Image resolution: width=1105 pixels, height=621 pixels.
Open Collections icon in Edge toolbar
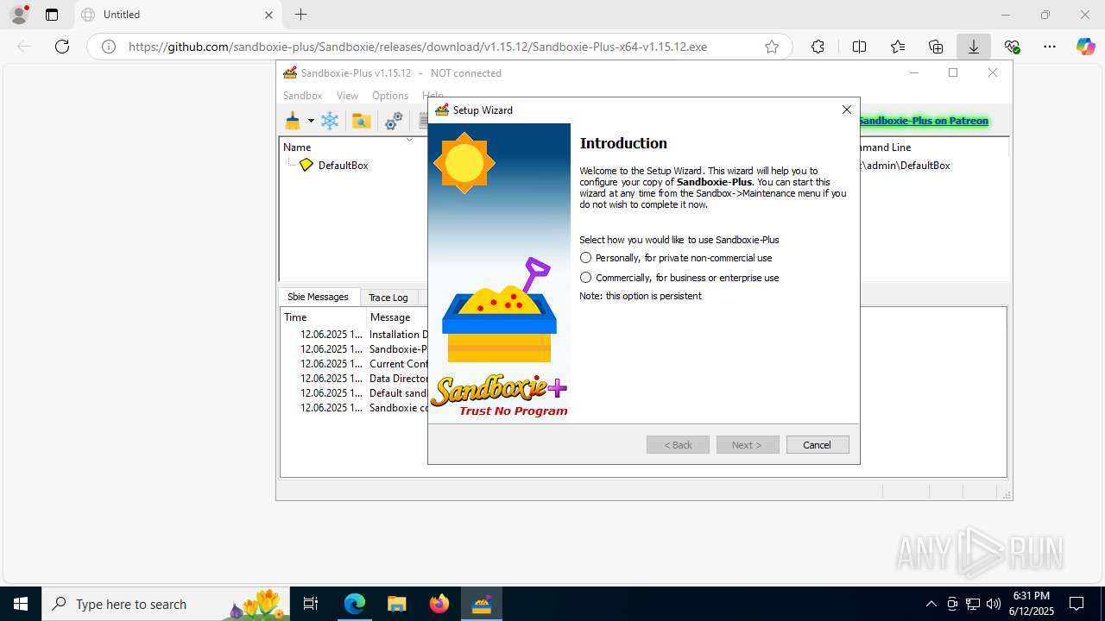(x=936, y=47)
